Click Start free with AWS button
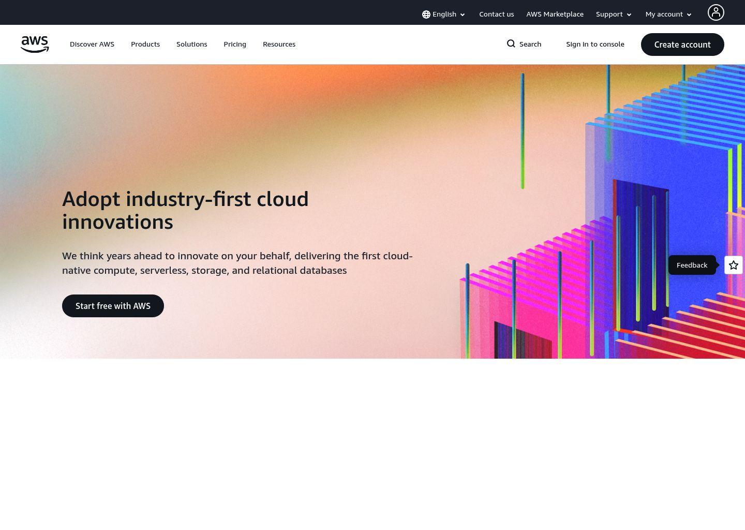 point(113,306)
